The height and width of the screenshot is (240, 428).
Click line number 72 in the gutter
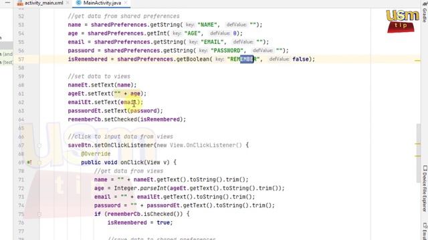(21, 188)
